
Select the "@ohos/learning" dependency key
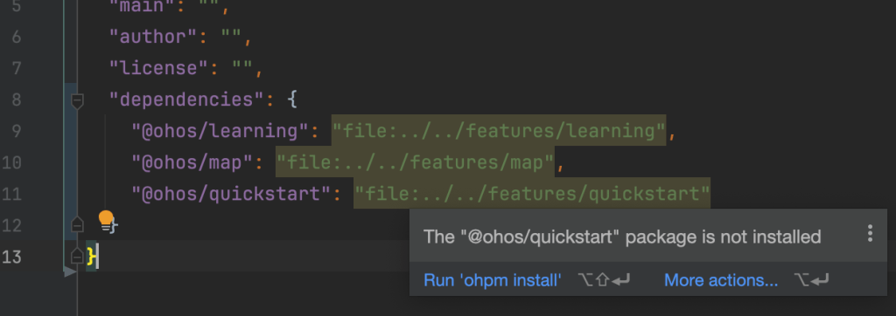pyautogui.click(x=220, y=131)
